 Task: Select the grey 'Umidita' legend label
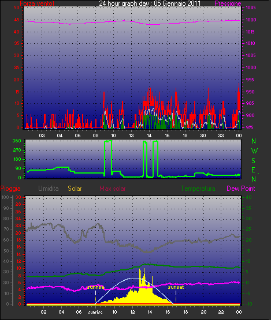pyautogui.click(x=49, y=189)
